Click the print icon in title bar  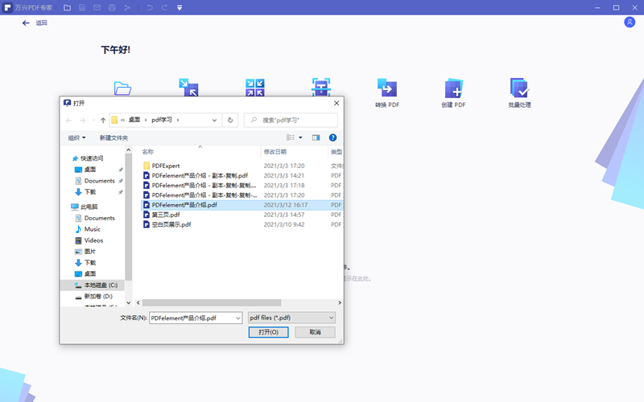[112, 7]
